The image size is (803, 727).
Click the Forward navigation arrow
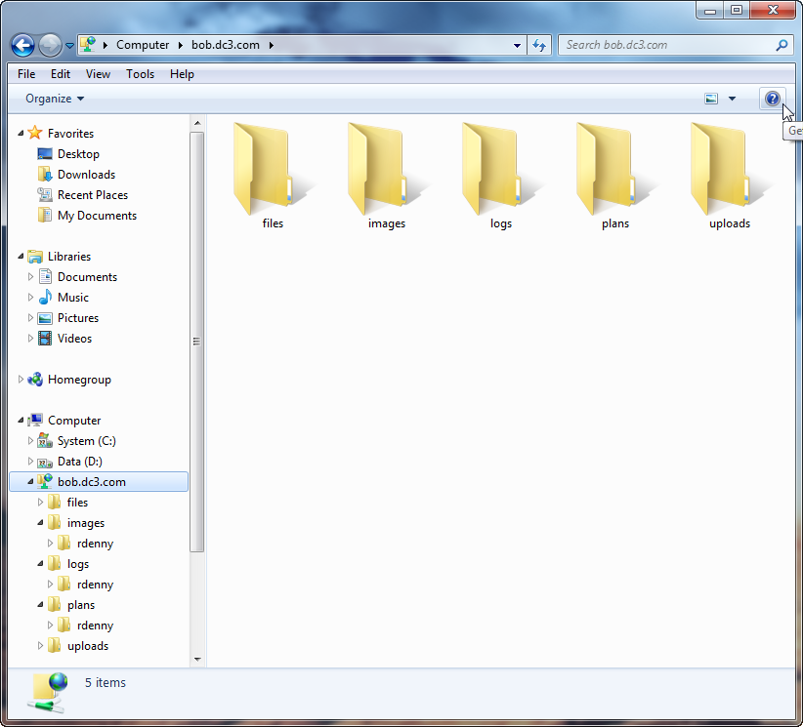pyautogui.click(x=50, y=45)
